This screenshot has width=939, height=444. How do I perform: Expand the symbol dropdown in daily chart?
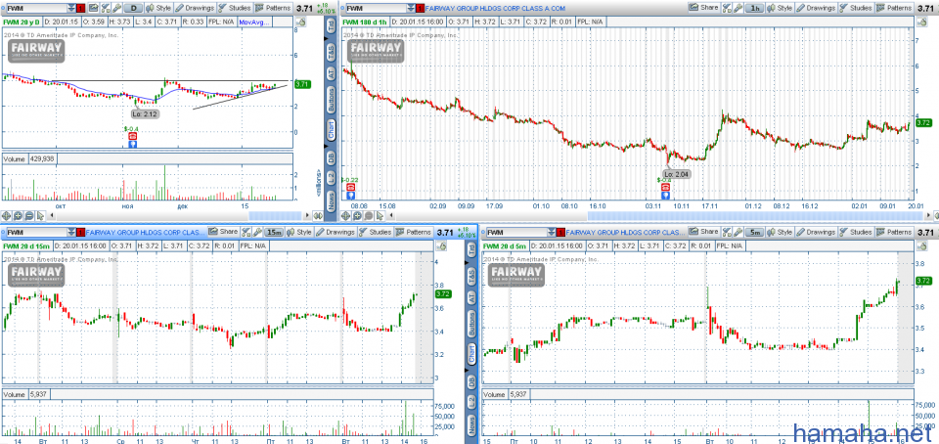point(71,9)
